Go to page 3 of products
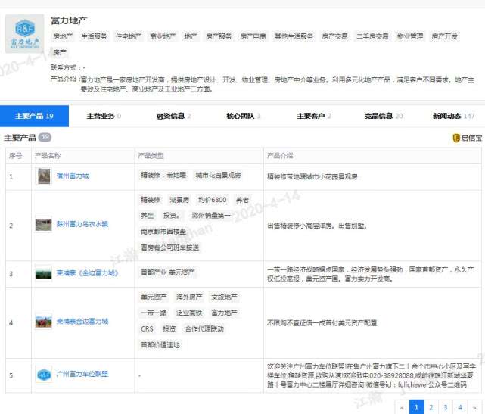Viewport: 485px width, 414px height. click(x=446, y=407)
